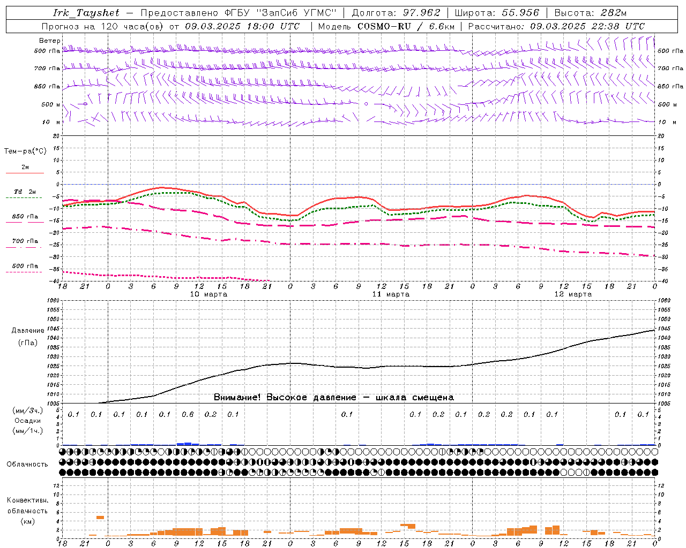The width and height of the screenshot is (686, 548).
Task: Click the 10 марта date label
Action: [x=208, y=294]
